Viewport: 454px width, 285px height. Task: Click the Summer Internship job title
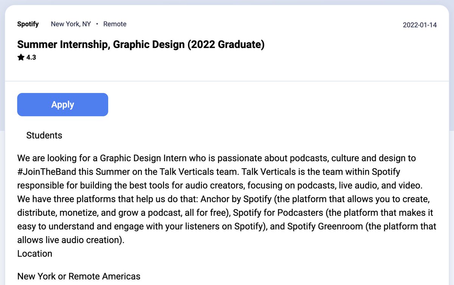(x=141, y=44)
